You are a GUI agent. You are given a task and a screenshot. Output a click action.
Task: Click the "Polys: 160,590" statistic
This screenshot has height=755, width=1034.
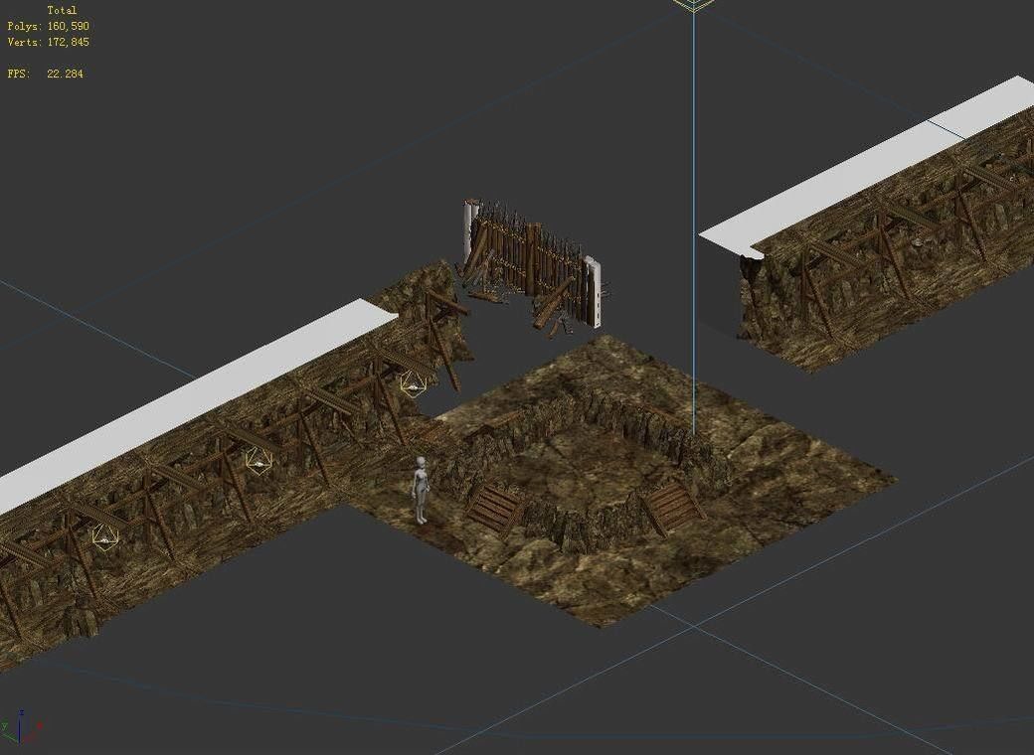click(48, 26)
